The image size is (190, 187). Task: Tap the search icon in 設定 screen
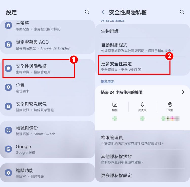(87, 12)
